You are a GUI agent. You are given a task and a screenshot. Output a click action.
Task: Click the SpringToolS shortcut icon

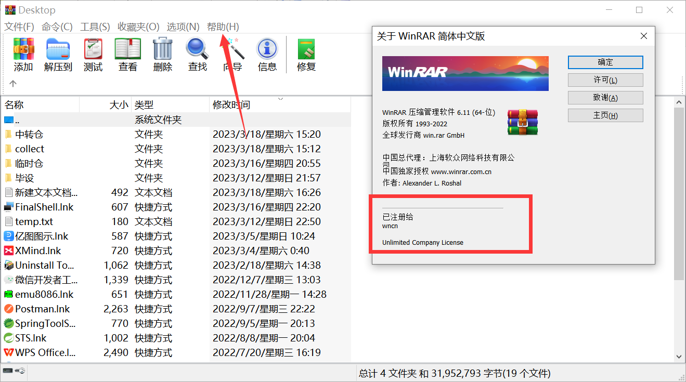8,323
